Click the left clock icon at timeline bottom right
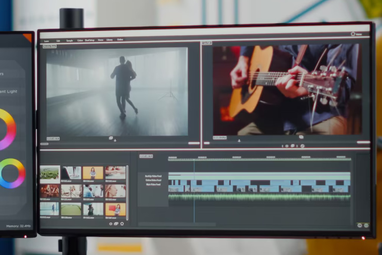This screenshot has width=382, height=255. pos(360,225)
